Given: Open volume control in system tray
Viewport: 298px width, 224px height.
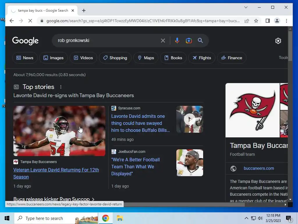Looking at the screenshot, I should (x=260, y=218).
